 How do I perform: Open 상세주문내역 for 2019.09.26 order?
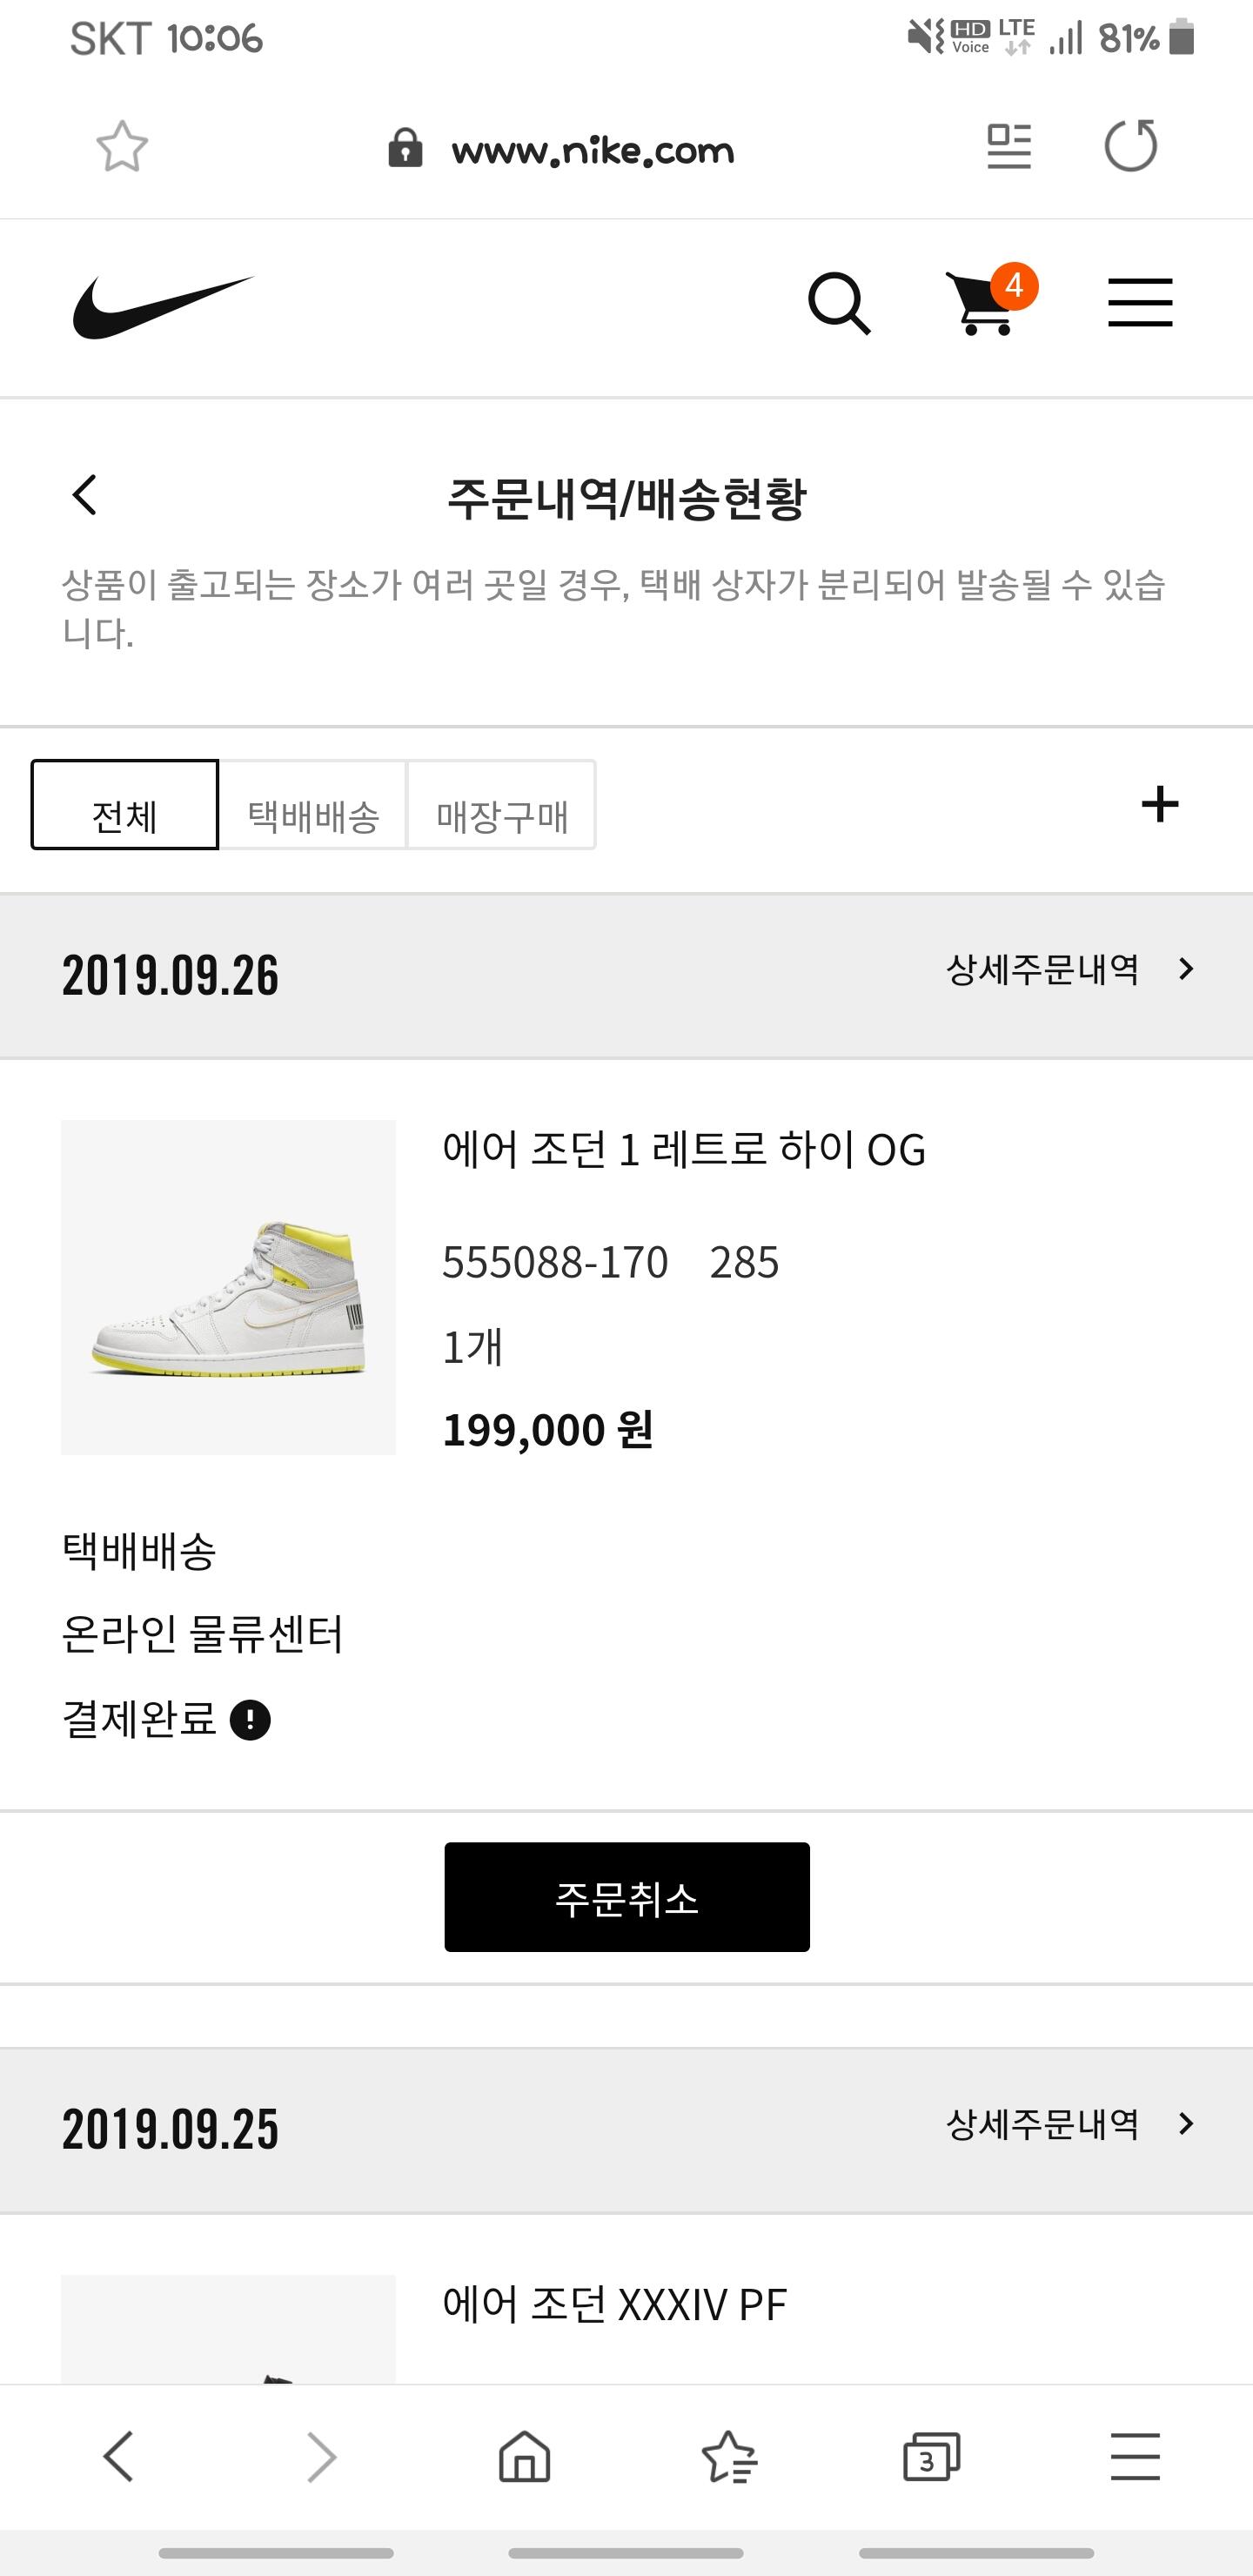coord(1068,970)
